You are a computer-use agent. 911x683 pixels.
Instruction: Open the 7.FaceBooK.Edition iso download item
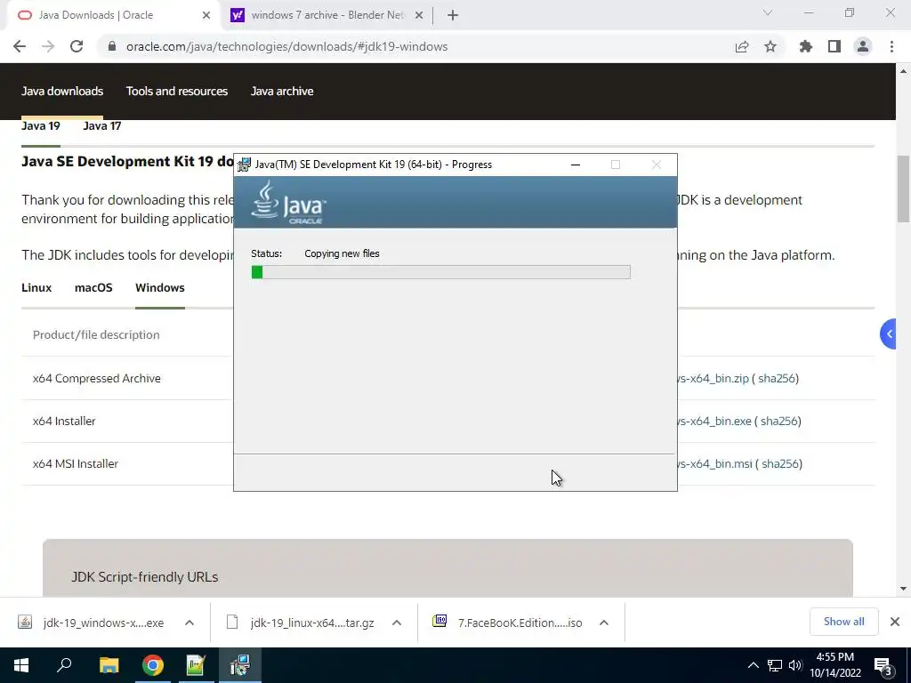pyautogui.click(x=508, y=623)
